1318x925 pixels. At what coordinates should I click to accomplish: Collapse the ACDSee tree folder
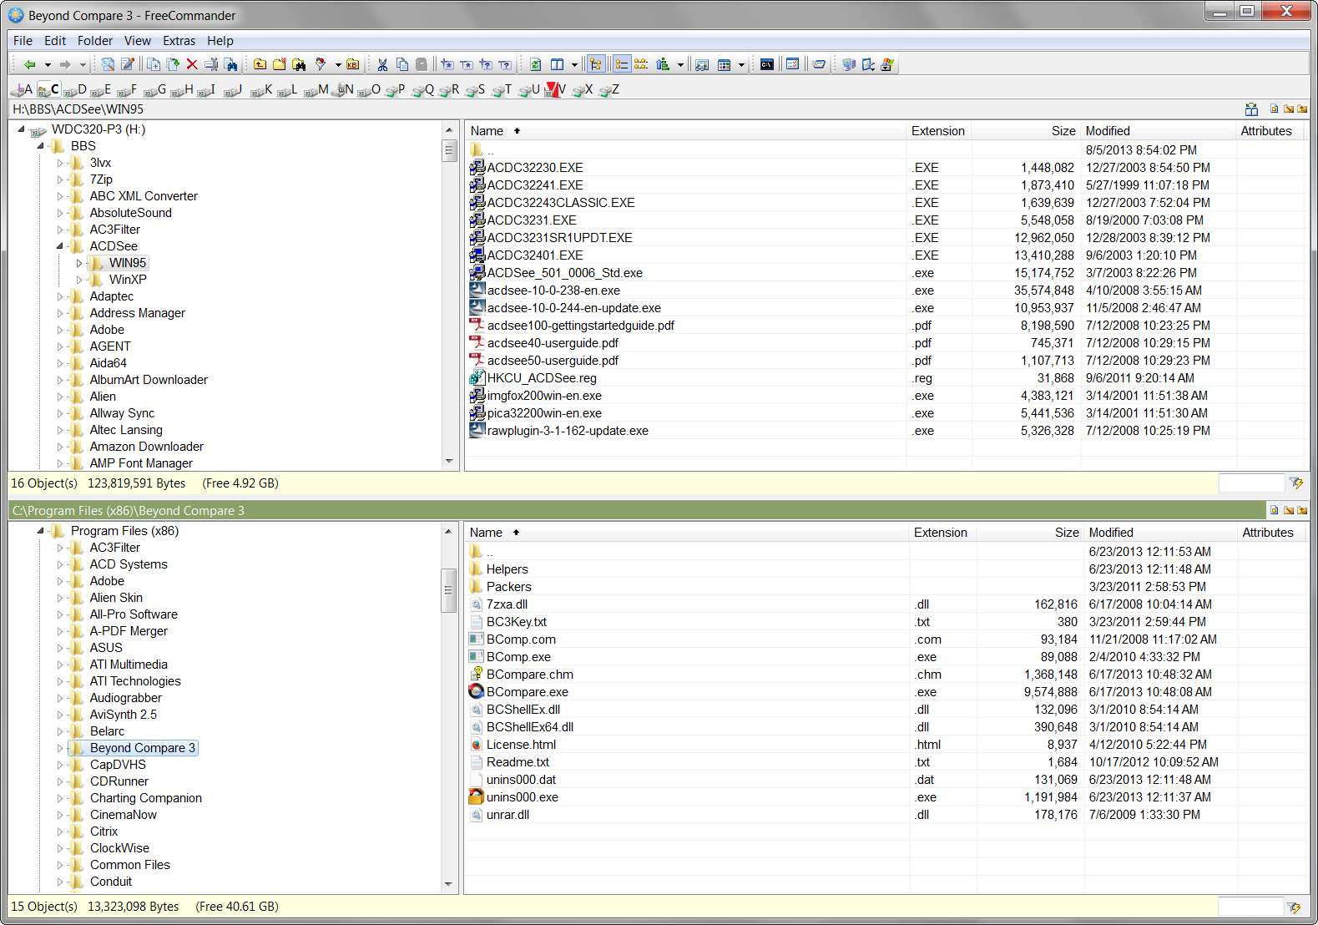pos(60,246)
